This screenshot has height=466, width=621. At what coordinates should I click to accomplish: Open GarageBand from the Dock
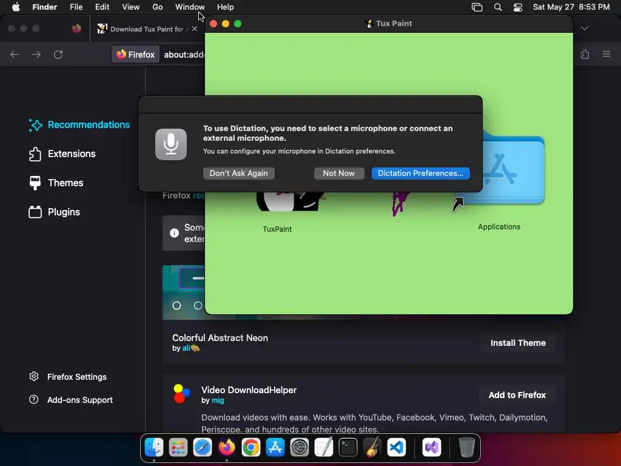click(372, 447)
